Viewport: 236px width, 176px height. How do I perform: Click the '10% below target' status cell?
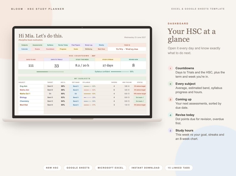(140, 94)
